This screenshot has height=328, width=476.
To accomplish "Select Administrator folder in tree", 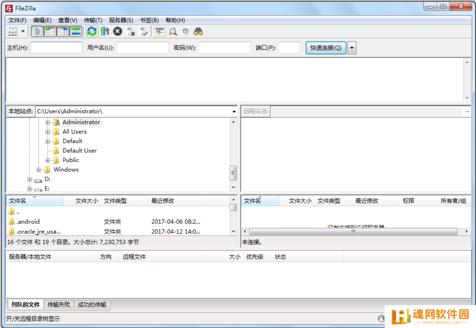I will click(x=81, y=122).
